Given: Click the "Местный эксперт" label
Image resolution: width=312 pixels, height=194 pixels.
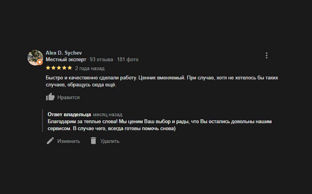Looking at the screenshot, I should tap(66, 60).
